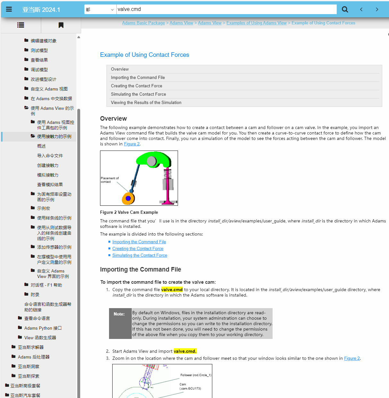The image size is (389, 398).
Task: Click folder icon of 自定义 Adams 视图
Action: [26, 89]
